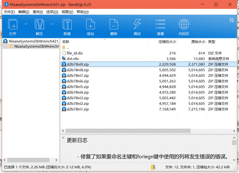Click the View (查看) list icon
239x173 pixels.
pyautogui.click(x=161, y=24)
